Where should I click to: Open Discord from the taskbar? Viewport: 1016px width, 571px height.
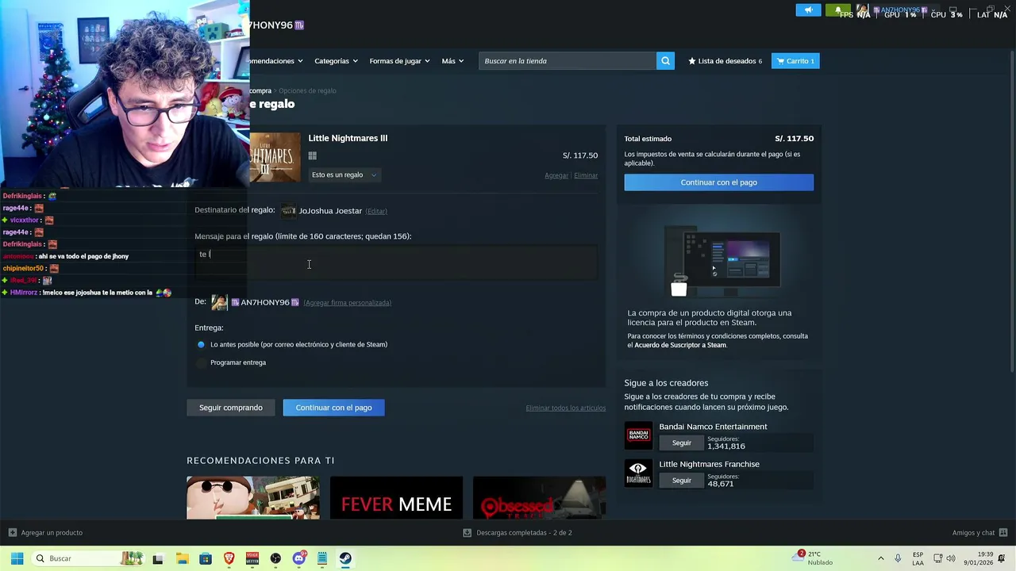[299, 558]
